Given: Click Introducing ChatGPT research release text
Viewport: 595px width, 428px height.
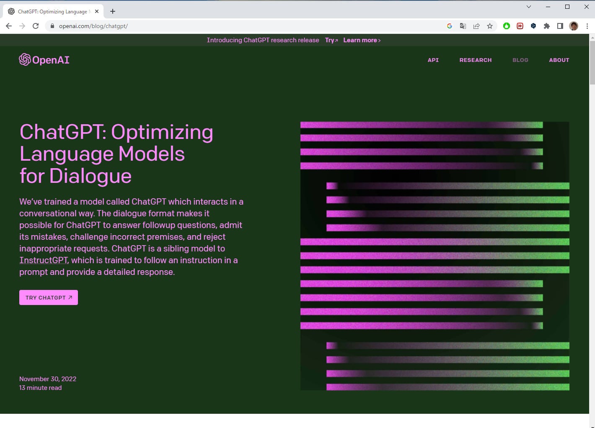Looking at the screenshot, I should coord(263,40).
